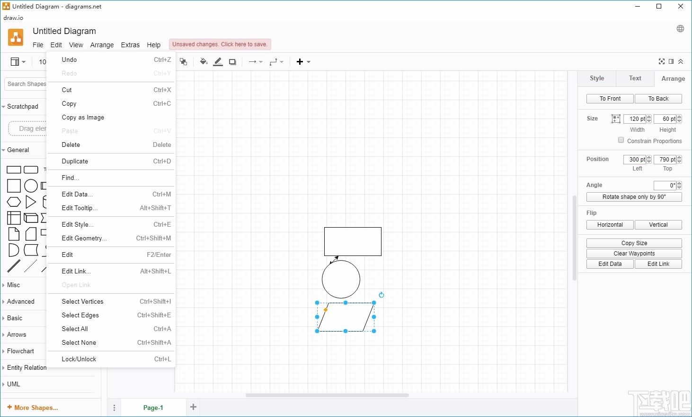Toggle the format panel icon
Screen dimensions: 692x417
tap(671, 61)
